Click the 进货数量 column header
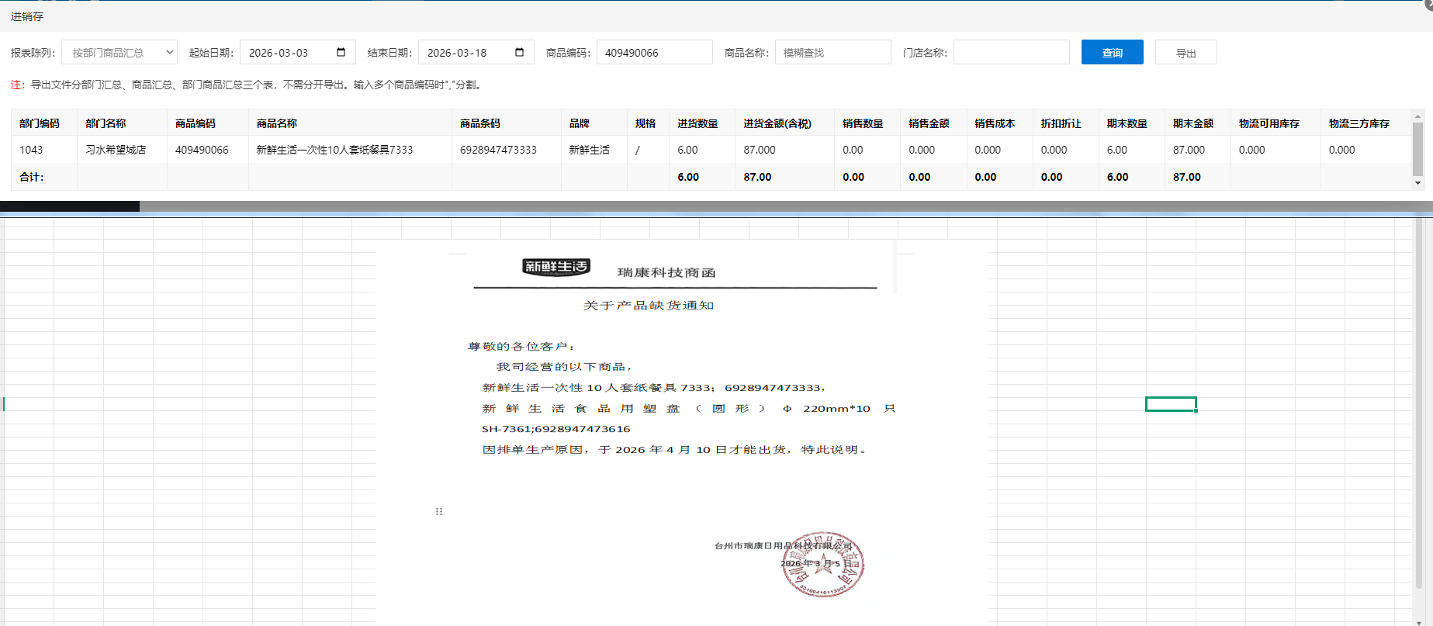 (x=697, y=123)
